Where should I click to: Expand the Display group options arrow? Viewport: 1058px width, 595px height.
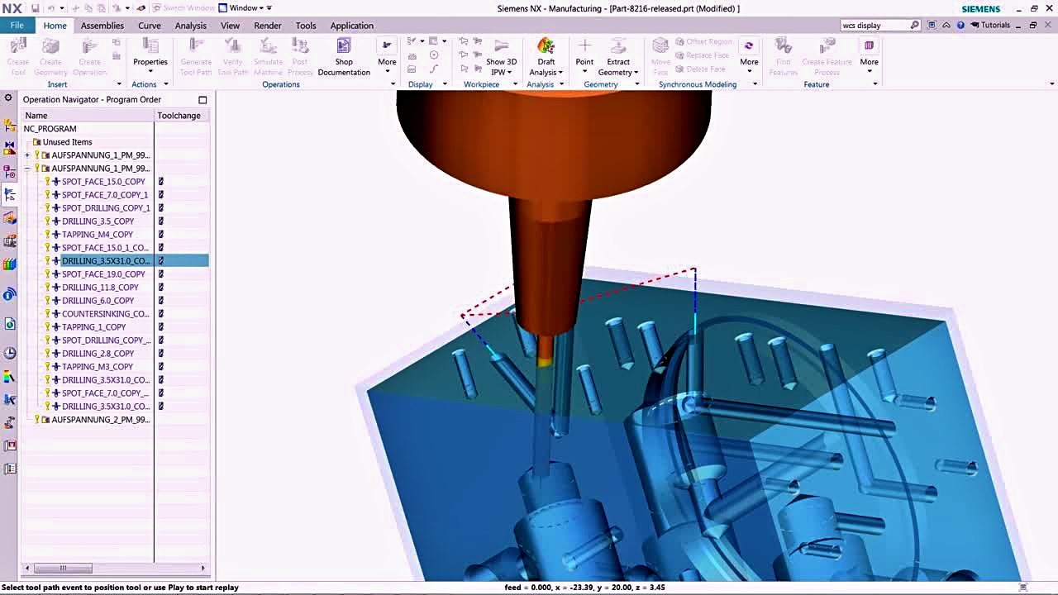(x=445, y=84)
